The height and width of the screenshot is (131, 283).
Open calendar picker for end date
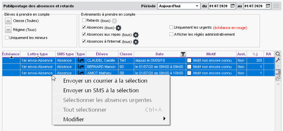tap(268, 6)
